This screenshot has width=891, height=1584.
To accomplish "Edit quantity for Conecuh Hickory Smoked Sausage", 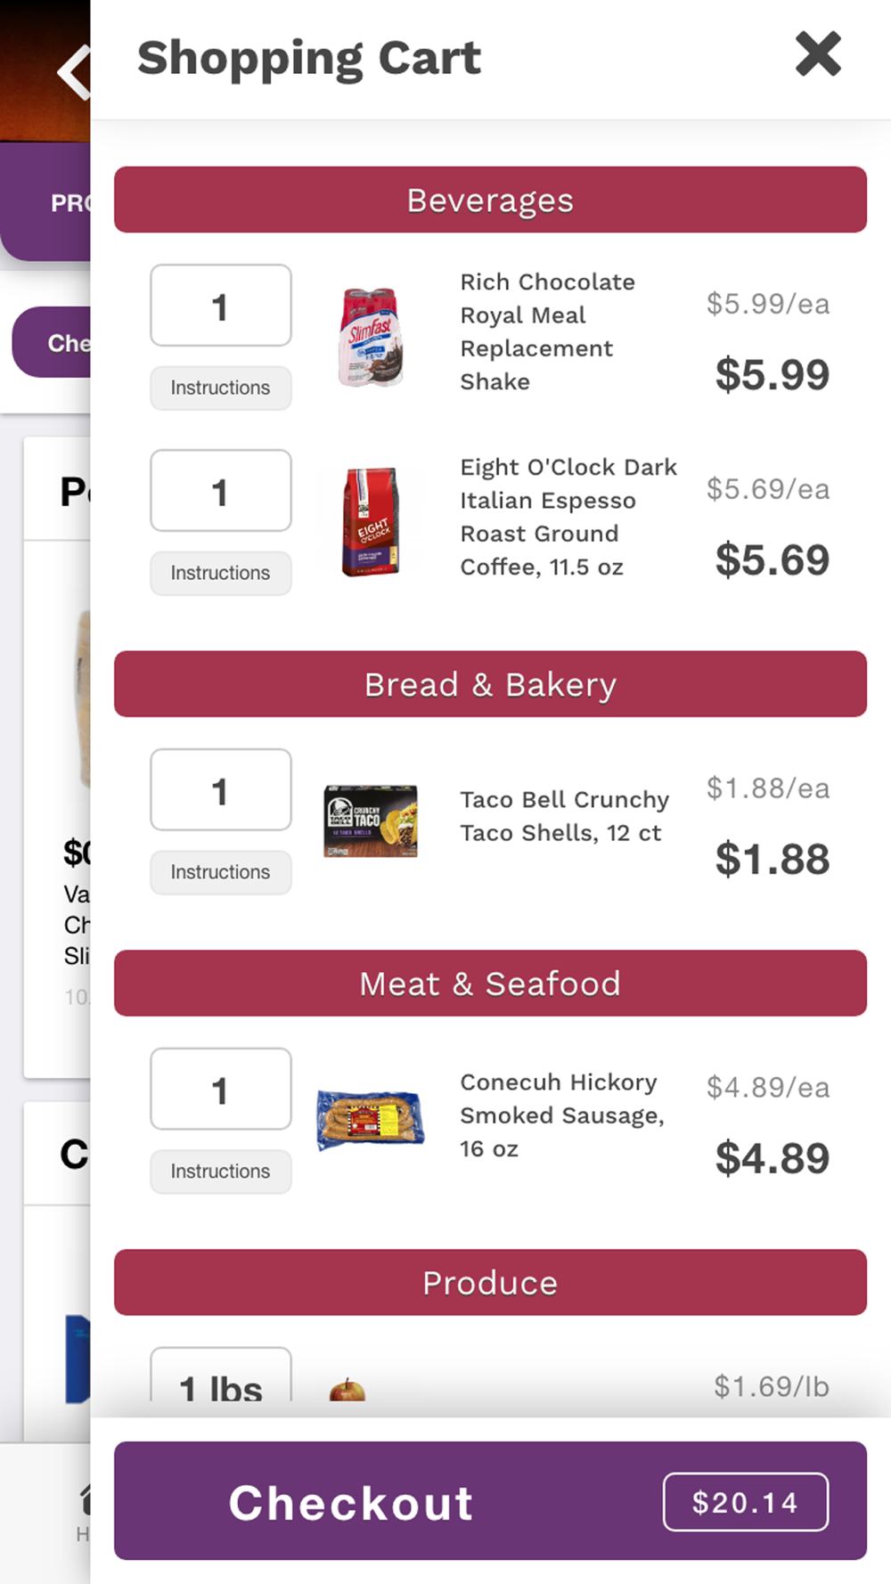I will coord(221,1090).
